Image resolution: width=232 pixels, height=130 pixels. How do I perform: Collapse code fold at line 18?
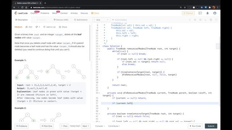click(x=99, y=51)
